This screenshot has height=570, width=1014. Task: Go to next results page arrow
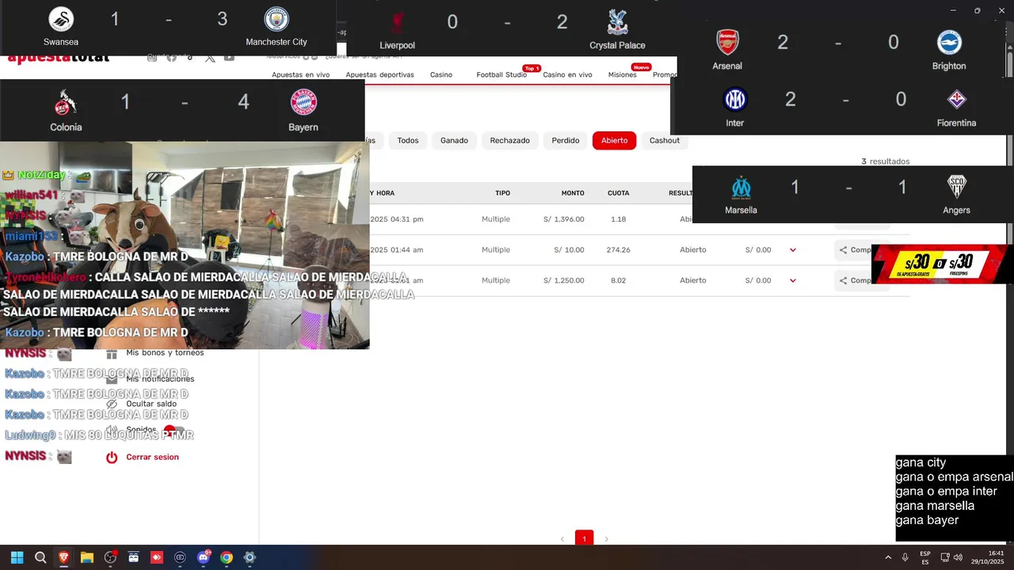coord(607,539)
